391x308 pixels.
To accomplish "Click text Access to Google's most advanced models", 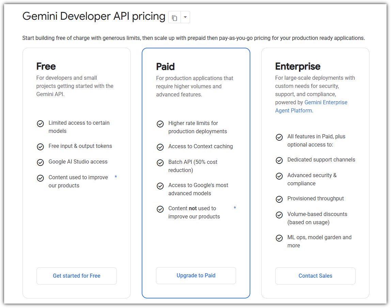I will [x=198, y=189].
